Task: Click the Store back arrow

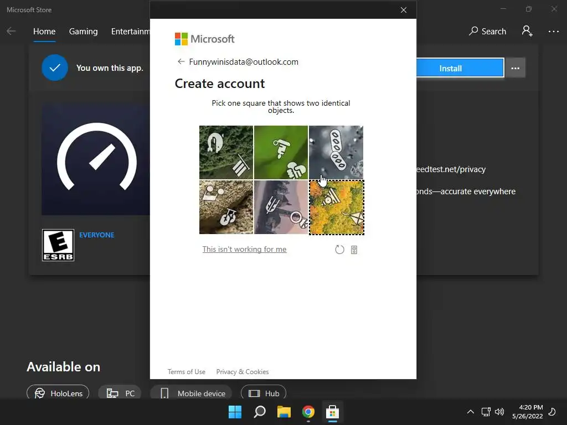Action: point(11,32)
